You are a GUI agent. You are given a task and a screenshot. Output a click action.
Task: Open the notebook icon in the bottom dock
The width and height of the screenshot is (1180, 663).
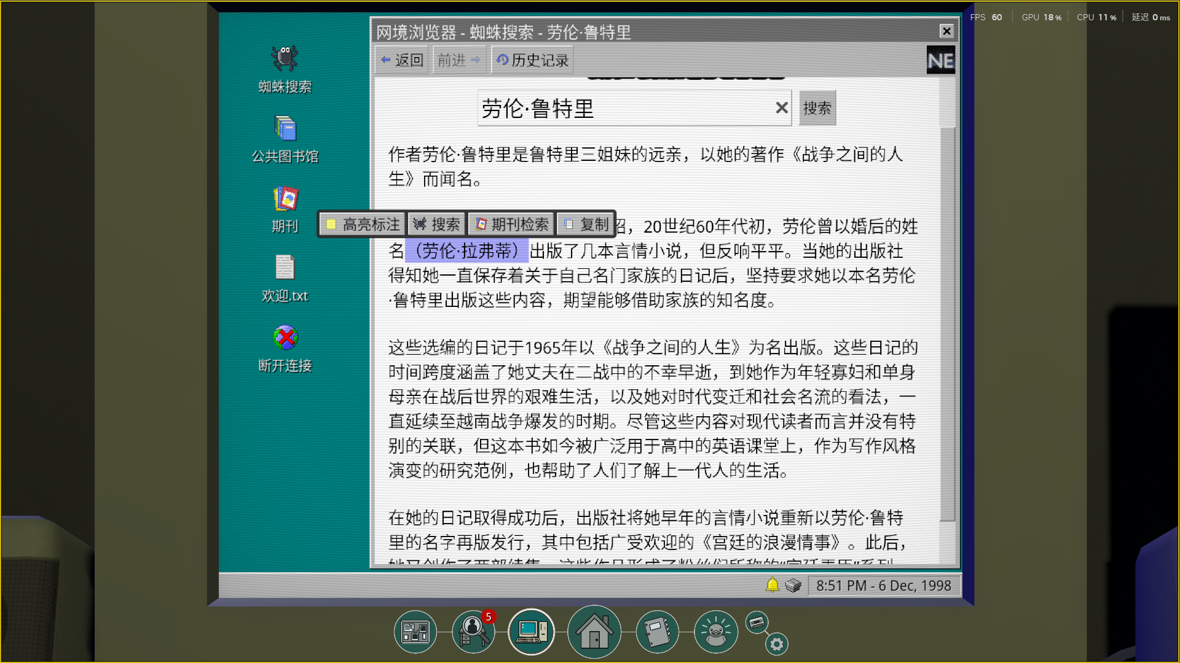tap(656, 631)
